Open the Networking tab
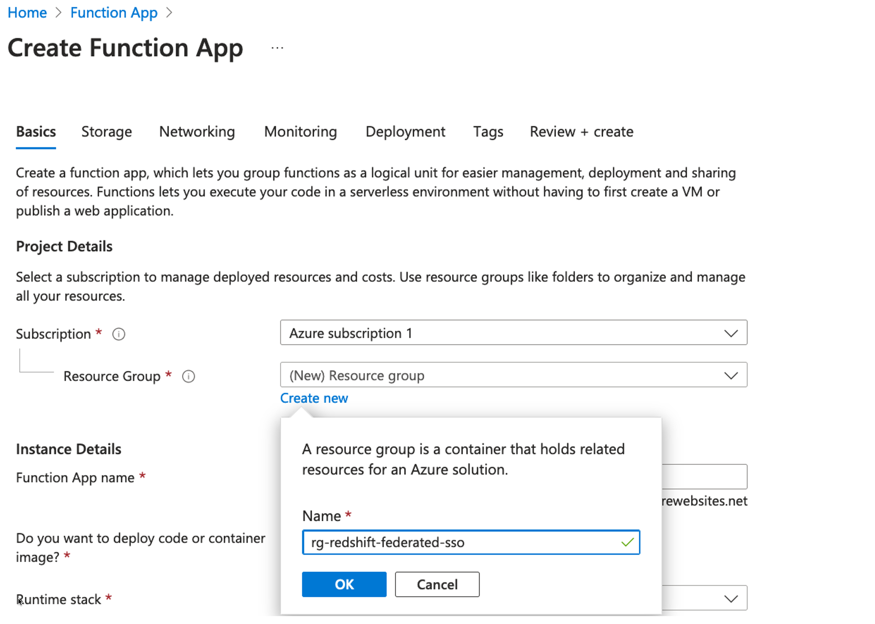 pos(197,132)
